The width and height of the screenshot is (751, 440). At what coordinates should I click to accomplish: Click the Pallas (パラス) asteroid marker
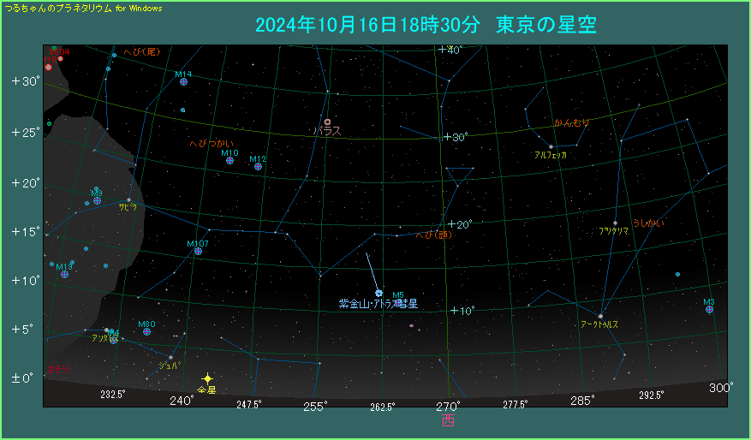[x=327, y=122]
